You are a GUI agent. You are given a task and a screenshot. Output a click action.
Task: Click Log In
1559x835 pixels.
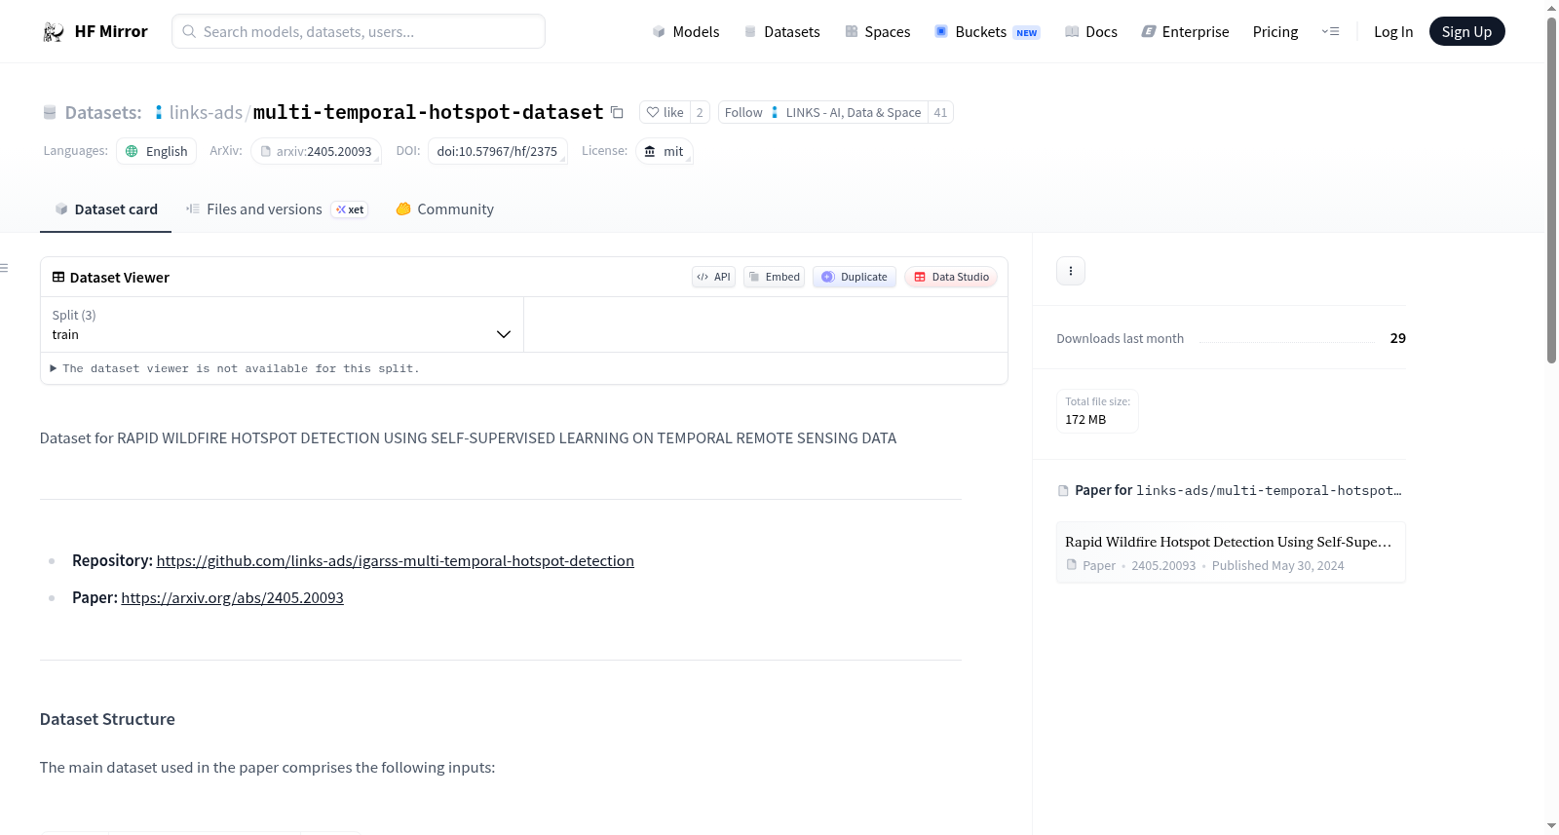click(x=1393, y=32)
